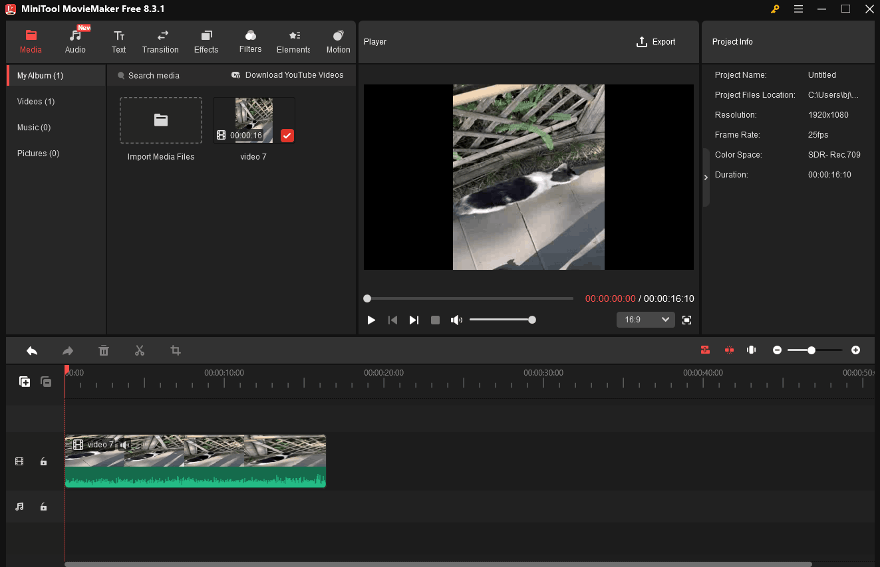
Task: Click the player volume slider handle
Action: pos(532,320)
